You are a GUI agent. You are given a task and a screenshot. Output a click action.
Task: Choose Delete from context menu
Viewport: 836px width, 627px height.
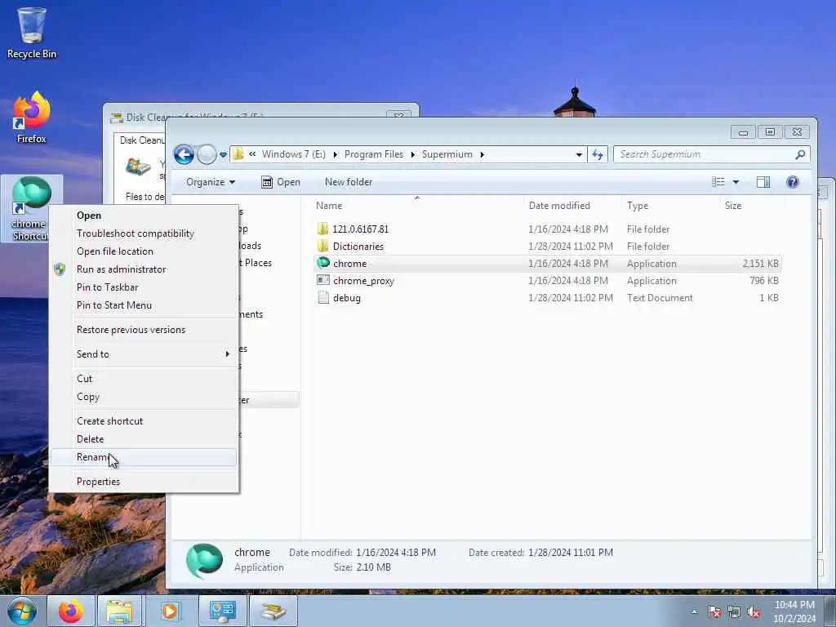pos(144,439)
